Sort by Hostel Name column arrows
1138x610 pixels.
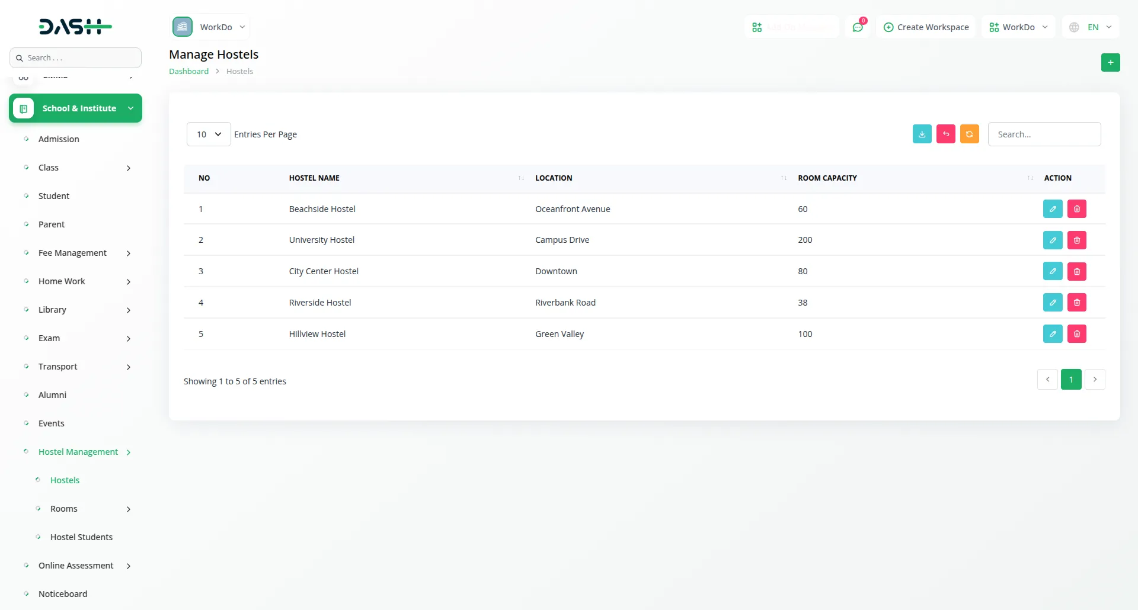[x=521, y=178]
